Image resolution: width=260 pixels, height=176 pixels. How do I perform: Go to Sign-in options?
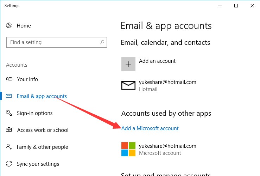35,113
